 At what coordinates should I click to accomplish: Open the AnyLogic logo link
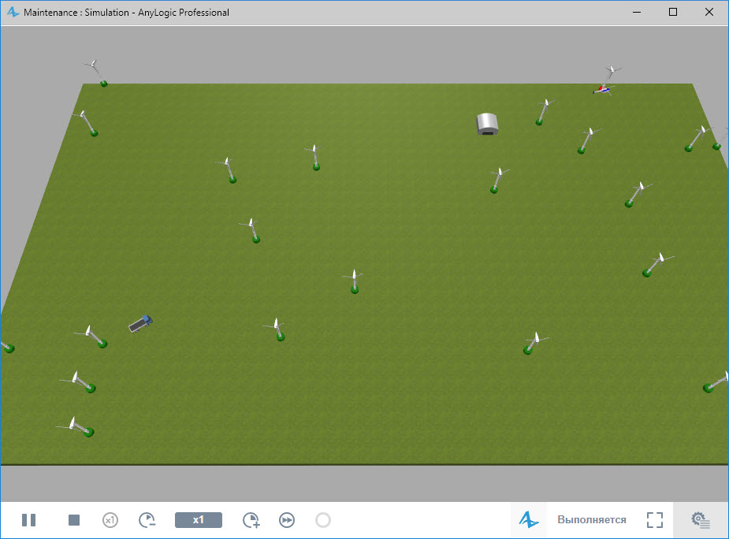529,519
